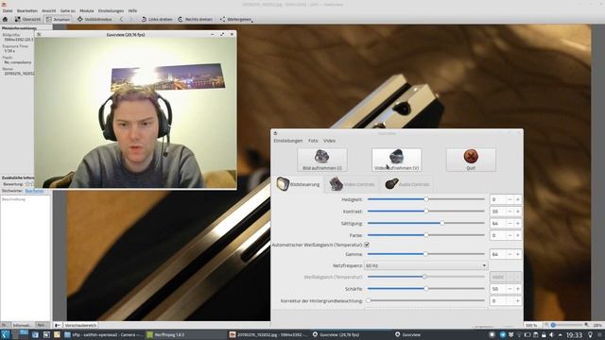
Task: Decrease Gamma value with minus button
Action: pyautogui.click(x=510, y=254)
